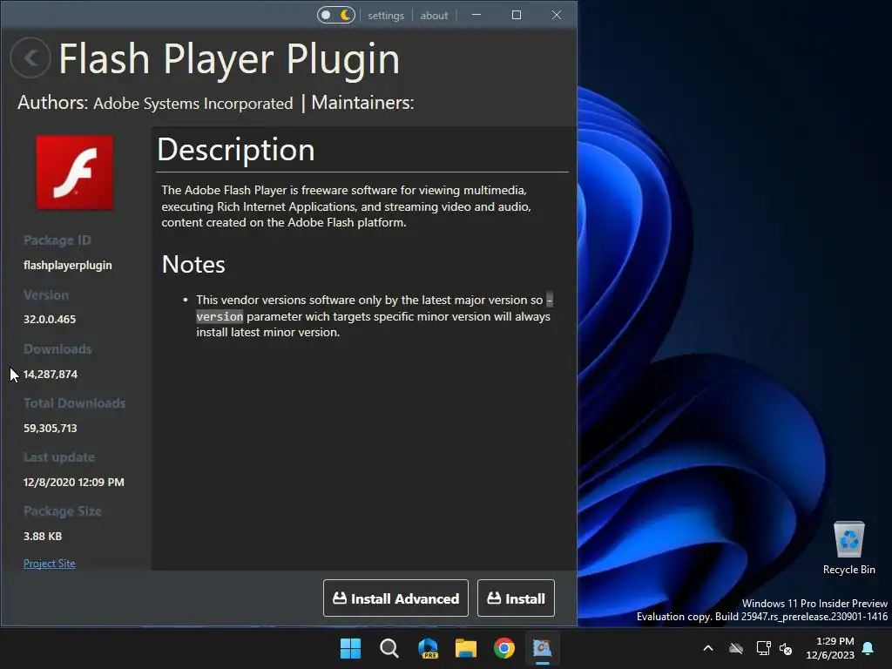
Task: Open the settings menu item
Action: (x=386, y=16)
